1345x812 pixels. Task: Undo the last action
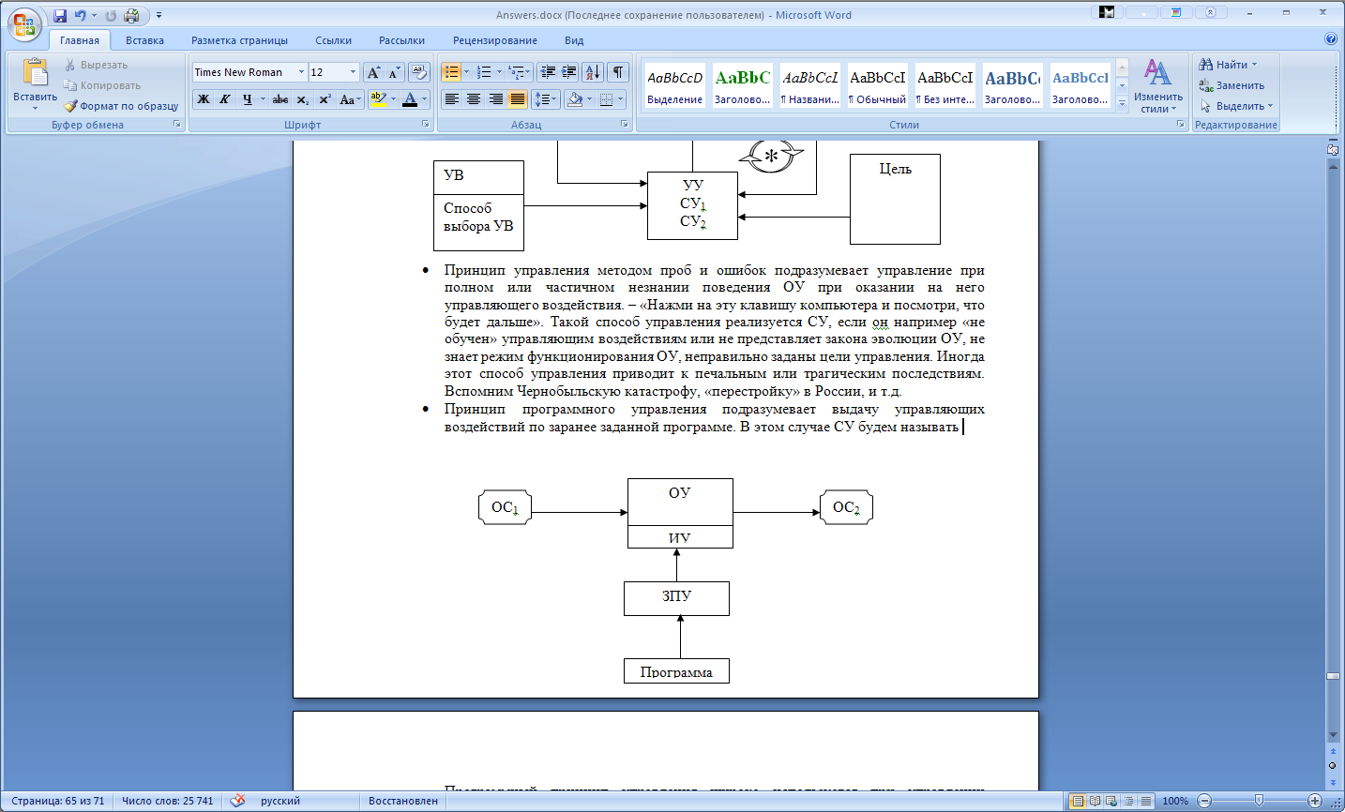[81, 15]
